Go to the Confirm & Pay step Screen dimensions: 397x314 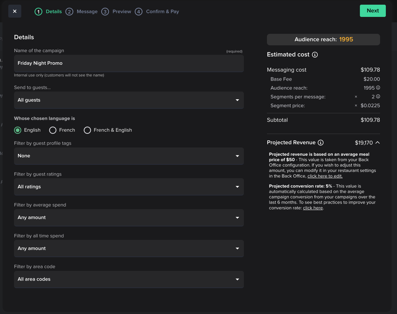pyautogui.click(x=162, y=12)
